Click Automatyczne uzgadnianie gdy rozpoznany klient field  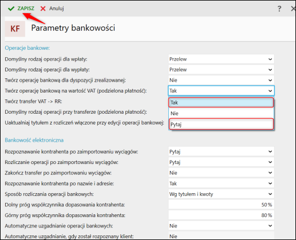tap(221, 236)
